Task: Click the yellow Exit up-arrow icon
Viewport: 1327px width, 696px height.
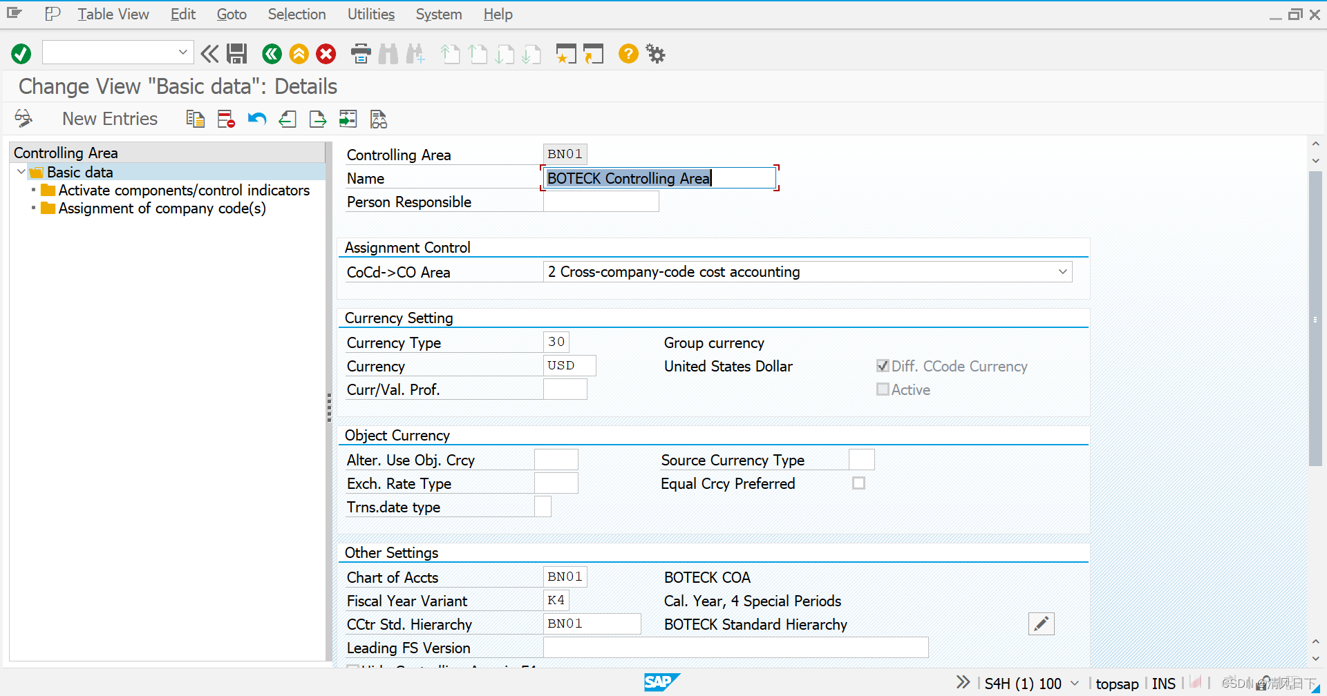Action: [x=299, y=54]
